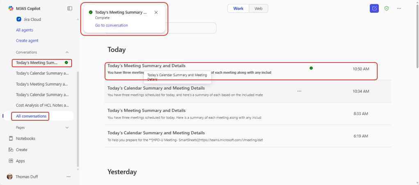Click the M365 Copilot logo icon

tap(11, 8)
